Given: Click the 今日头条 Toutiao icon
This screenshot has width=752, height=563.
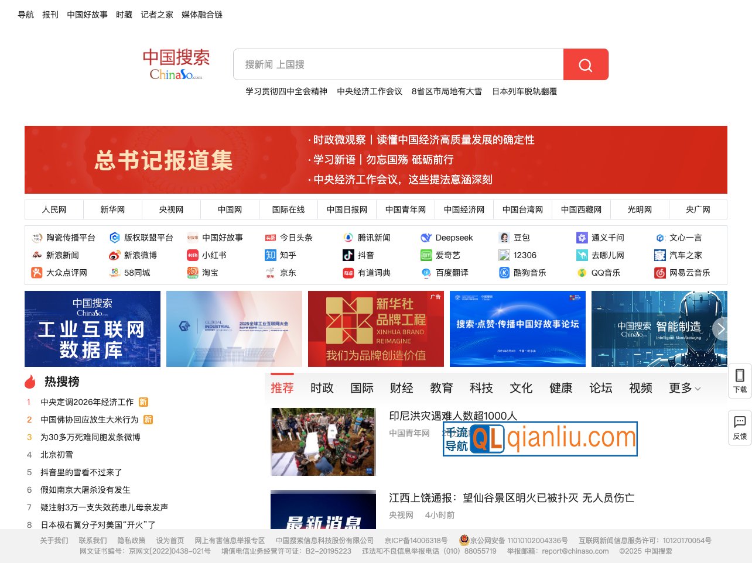Looking at the screenshot, I should [x=271, y=238].
